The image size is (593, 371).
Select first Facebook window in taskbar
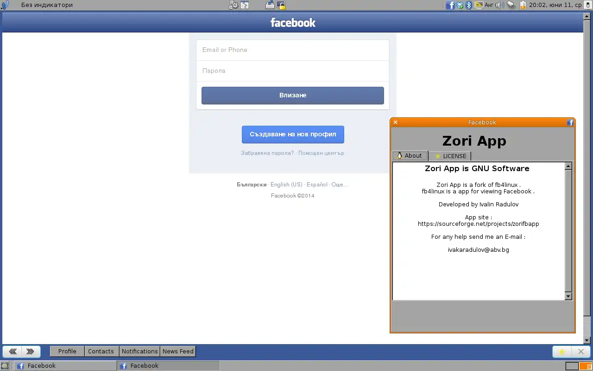(x=65, y=366)
